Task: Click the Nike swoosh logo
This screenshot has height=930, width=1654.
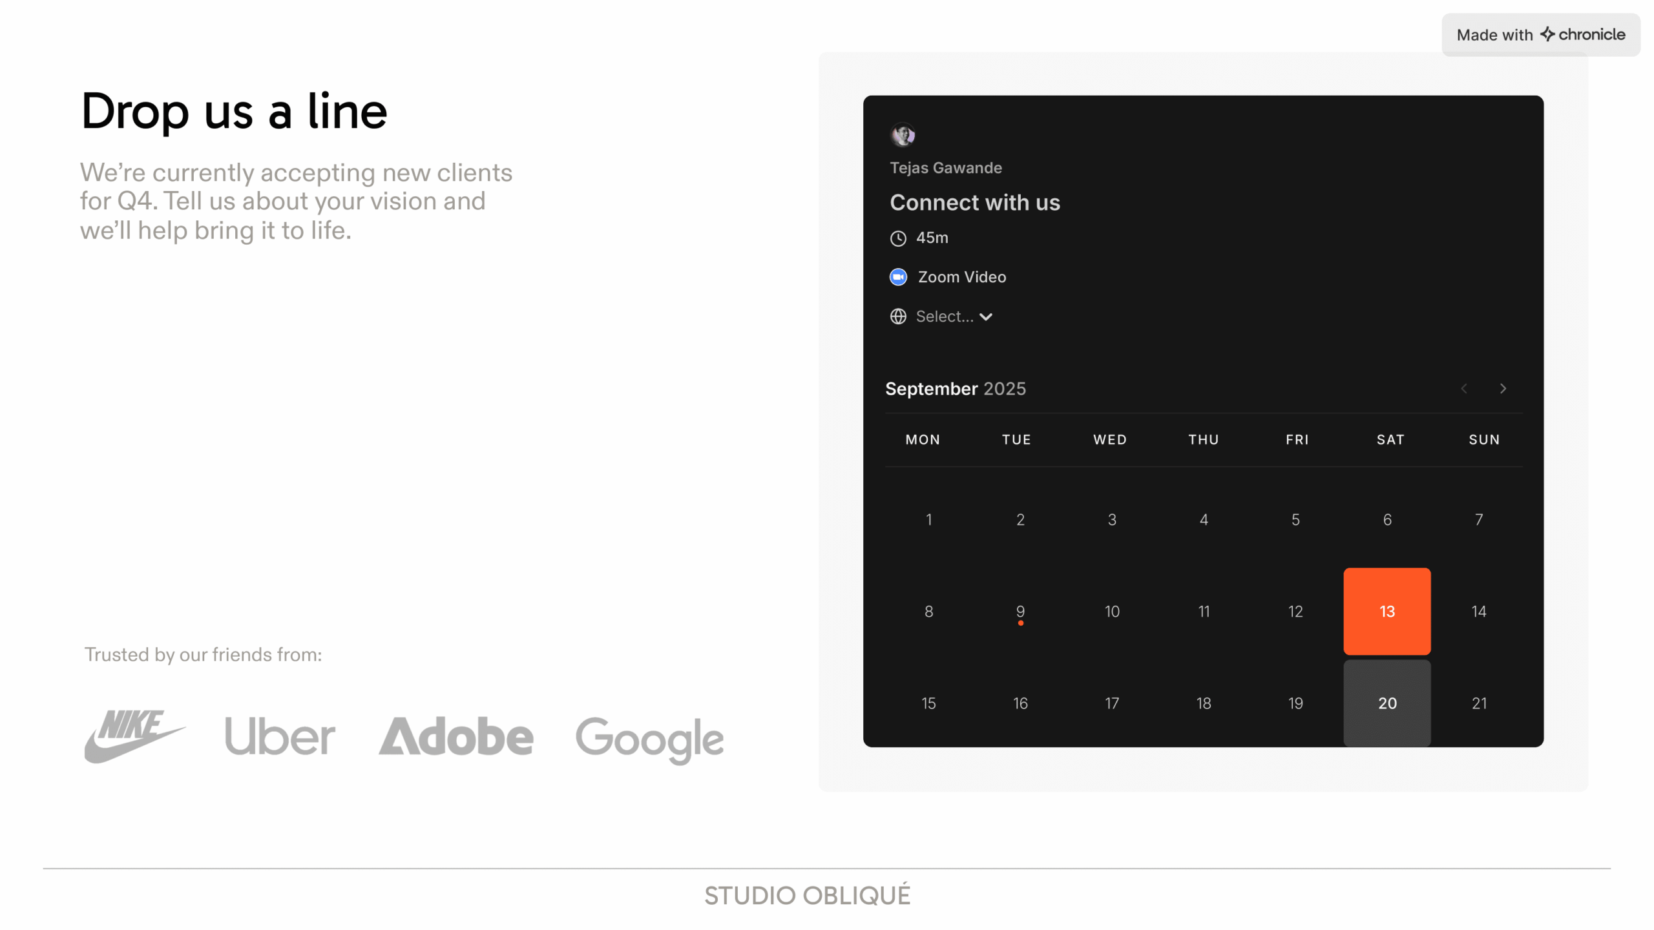Action: (x=134, y=736)
